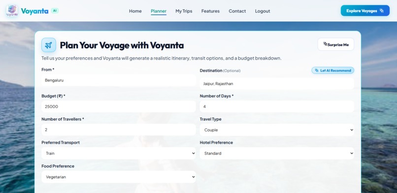
Task: Expand the Hotel Preference dropdown
Action: (x=277, y=153)
